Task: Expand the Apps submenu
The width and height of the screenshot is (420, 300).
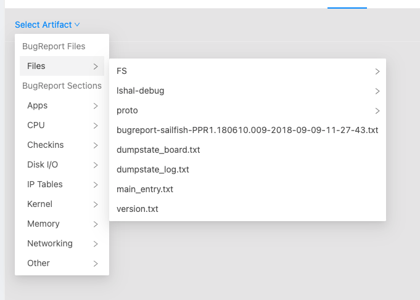Action: pyautogui.click(x=38, y=105)
